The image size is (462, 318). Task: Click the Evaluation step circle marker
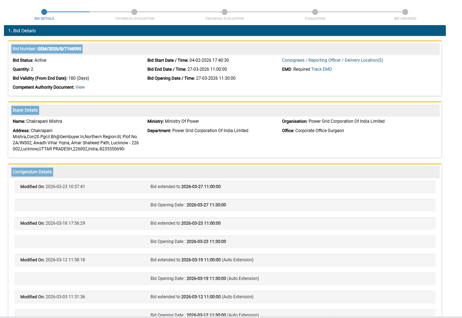[315, 12]
